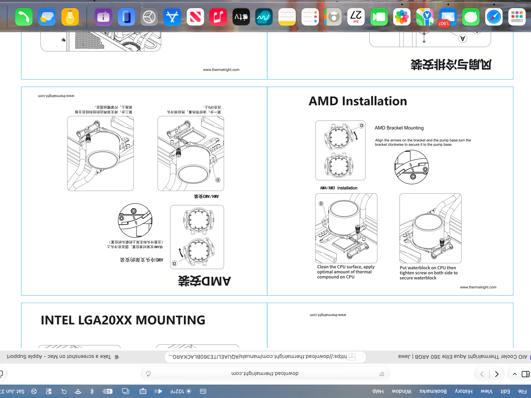Open the Freeform app in the Dock
531x398 pixels.
[x=264, y=17]
